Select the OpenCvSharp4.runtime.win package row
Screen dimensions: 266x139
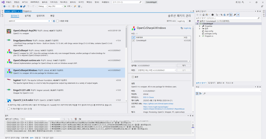click(x=65, y=62)
